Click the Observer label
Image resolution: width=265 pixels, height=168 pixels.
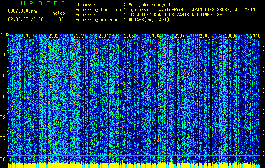[86, 5]
